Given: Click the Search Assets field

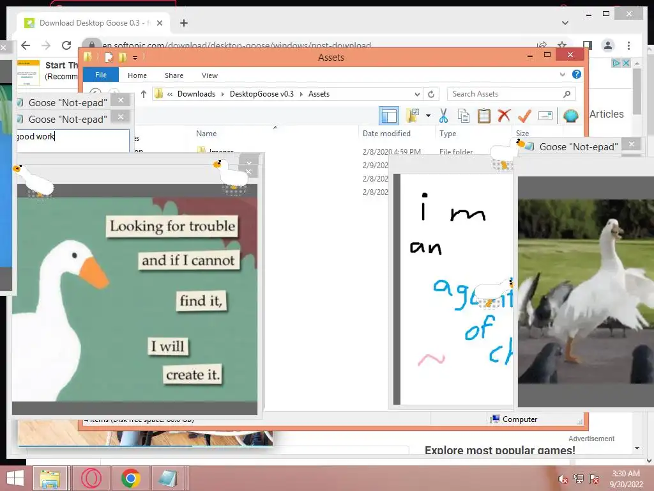Looking at the screenshot, I should tap(512, 94).
